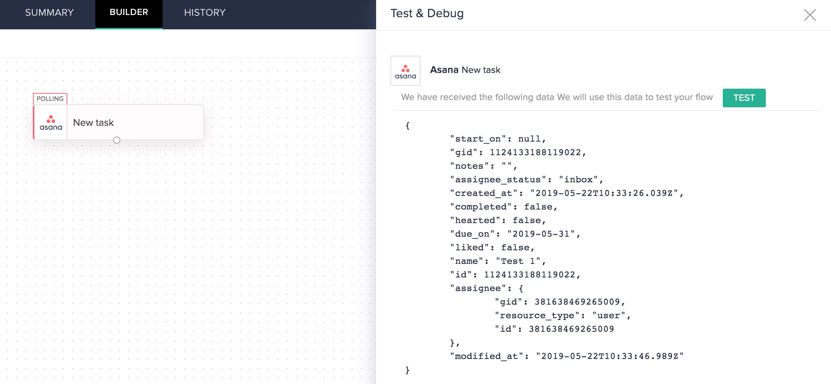Click the "assignee_status": "inbox" line
This screenshot has height=384, width=831.
tap(527, 180)
